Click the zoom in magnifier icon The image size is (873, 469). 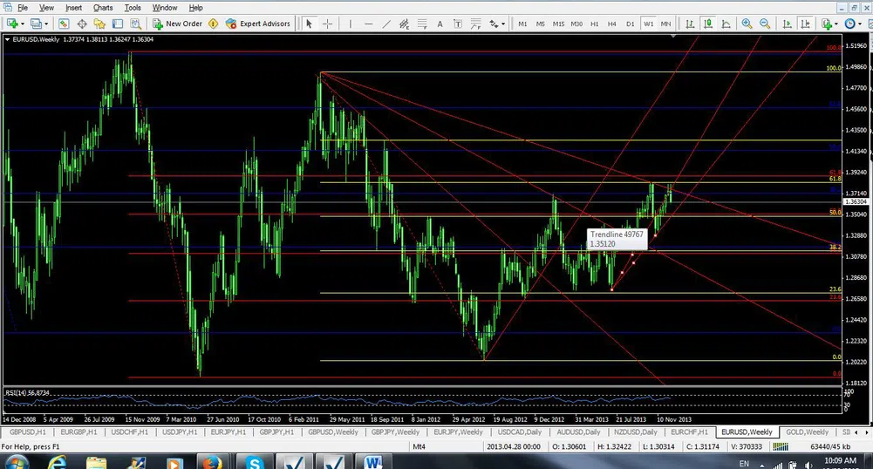(747, 24)
